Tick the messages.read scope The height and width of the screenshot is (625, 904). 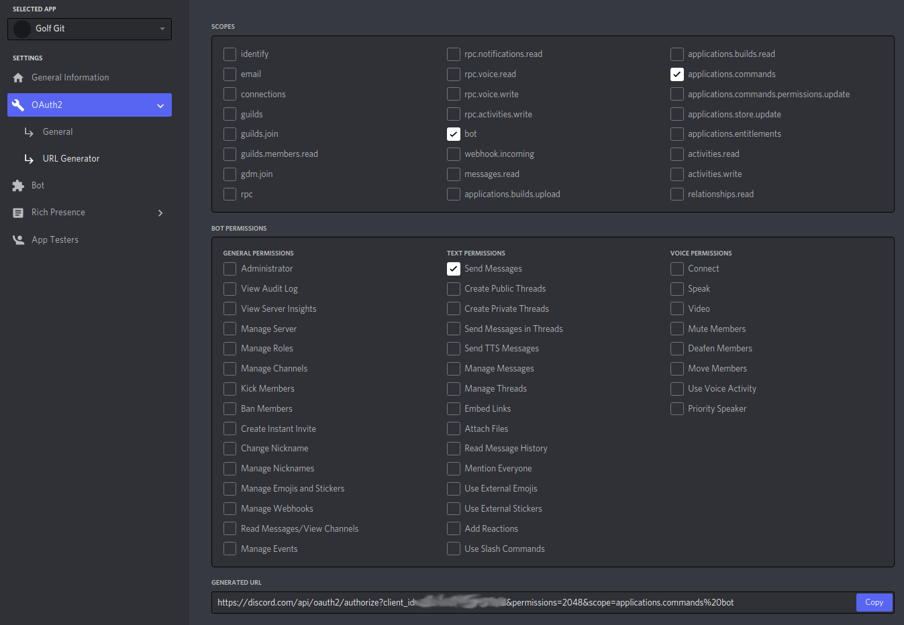[x=454, y=174]
